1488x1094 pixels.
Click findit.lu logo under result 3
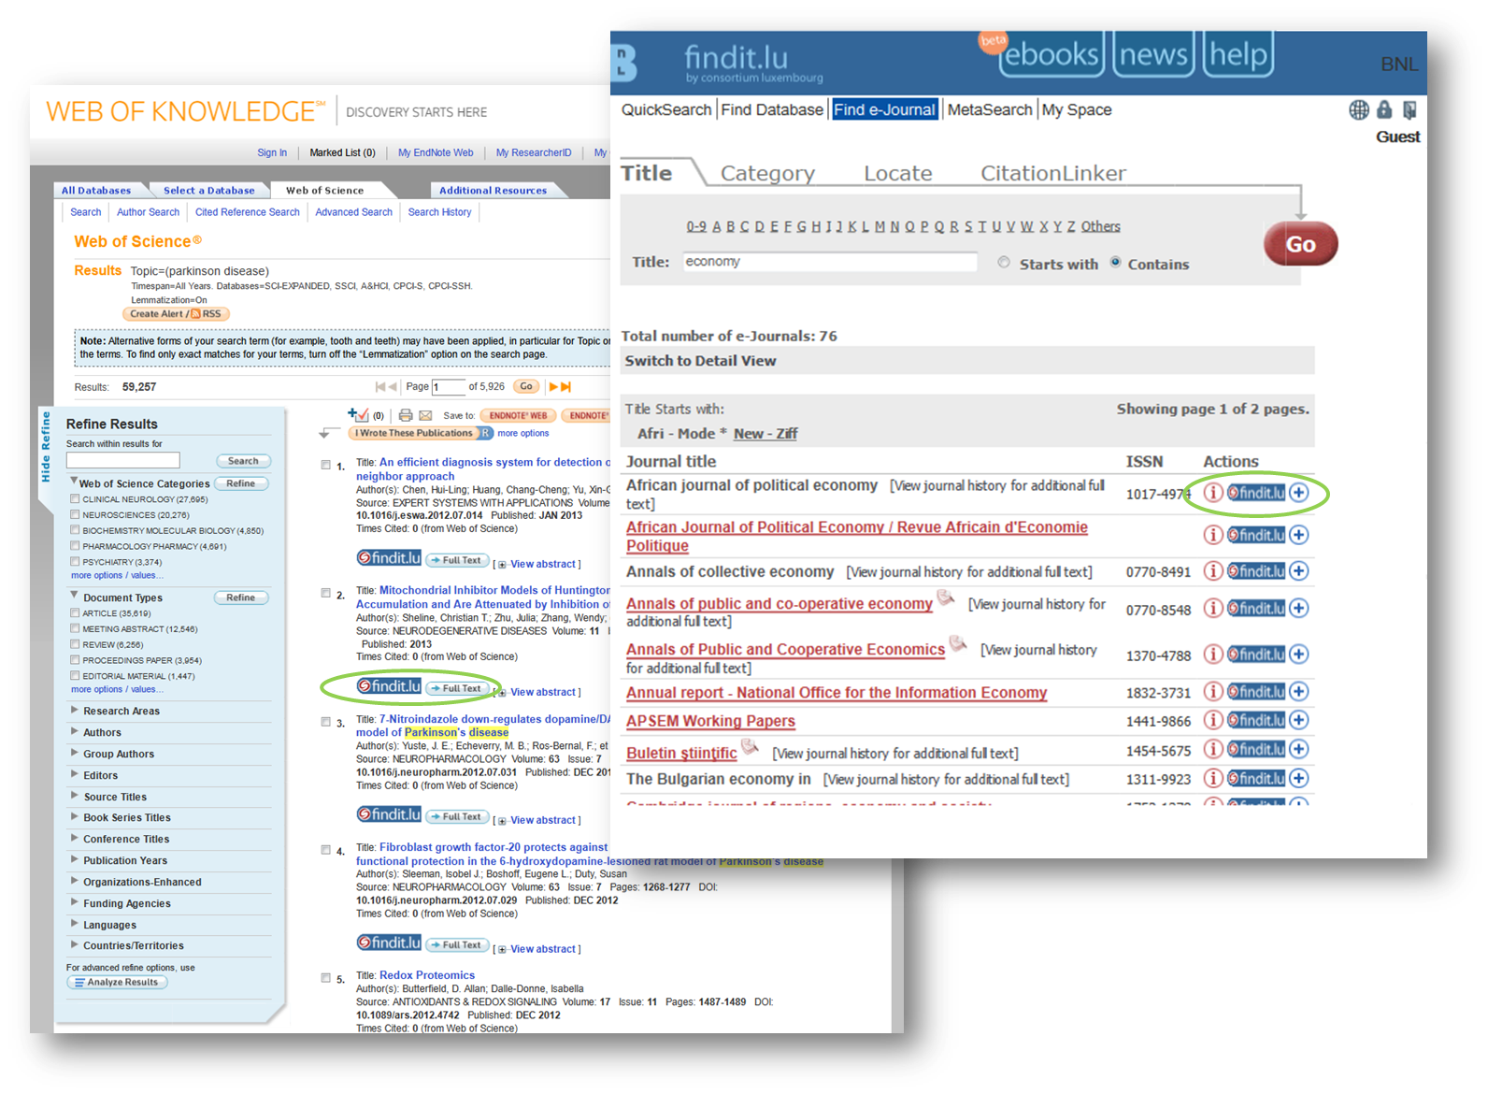coord(389,814)
